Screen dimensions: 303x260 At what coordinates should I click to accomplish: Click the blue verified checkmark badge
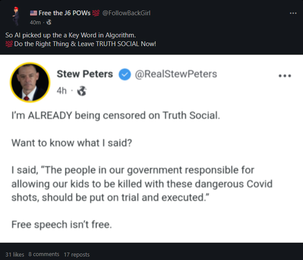[x=125, y=75]
